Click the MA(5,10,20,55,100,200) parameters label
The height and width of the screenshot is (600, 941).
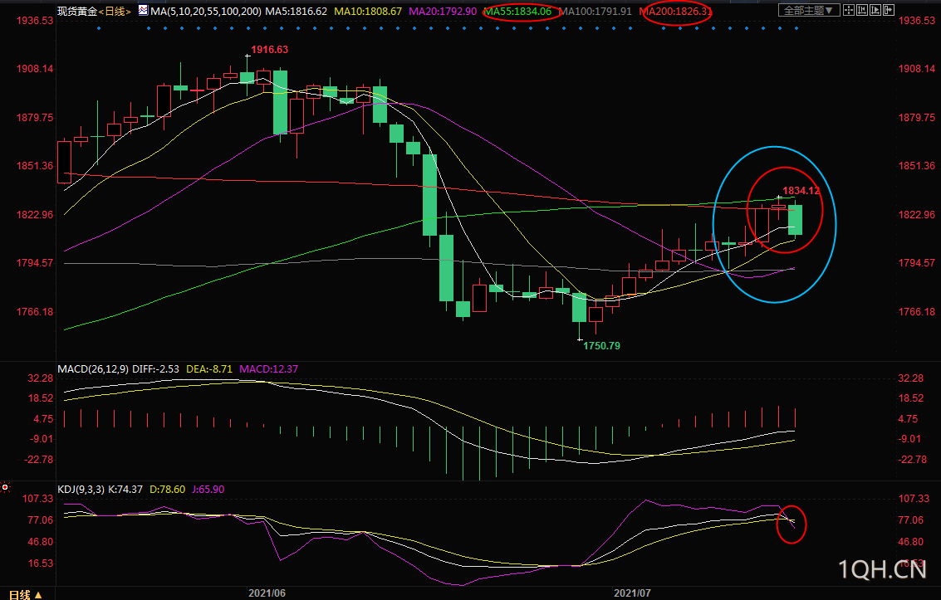(x=206, y=12)
